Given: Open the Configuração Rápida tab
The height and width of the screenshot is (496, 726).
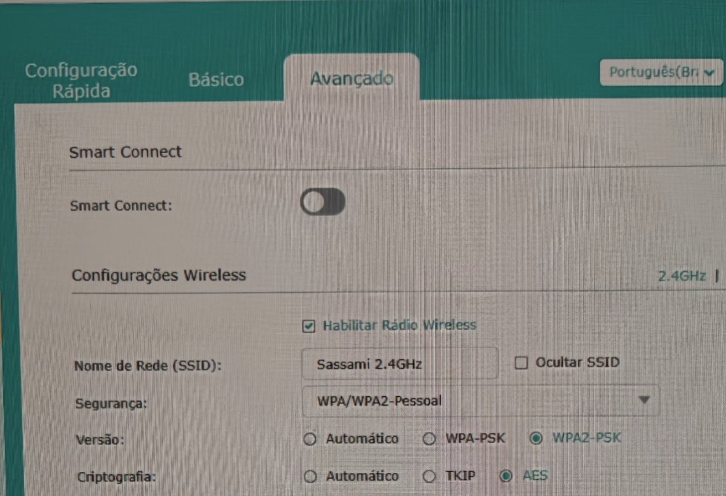Looking at the screenshot, I should (x=81, y=80).
